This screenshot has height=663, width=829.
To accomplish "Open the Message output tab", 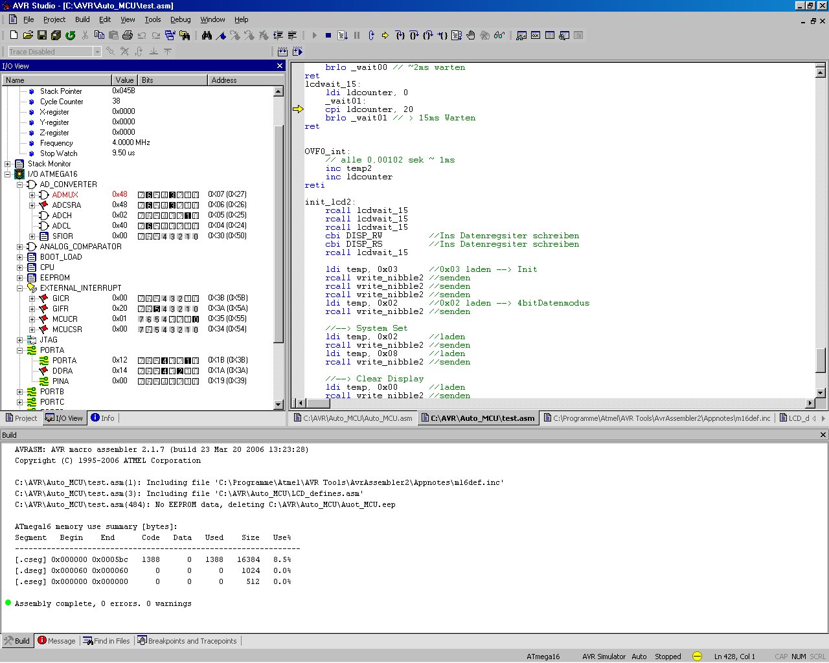I will point(56,641).
